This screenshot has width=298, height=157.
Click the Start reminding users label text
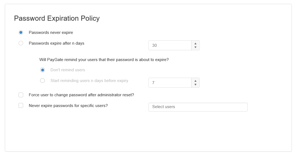(89, 81)
